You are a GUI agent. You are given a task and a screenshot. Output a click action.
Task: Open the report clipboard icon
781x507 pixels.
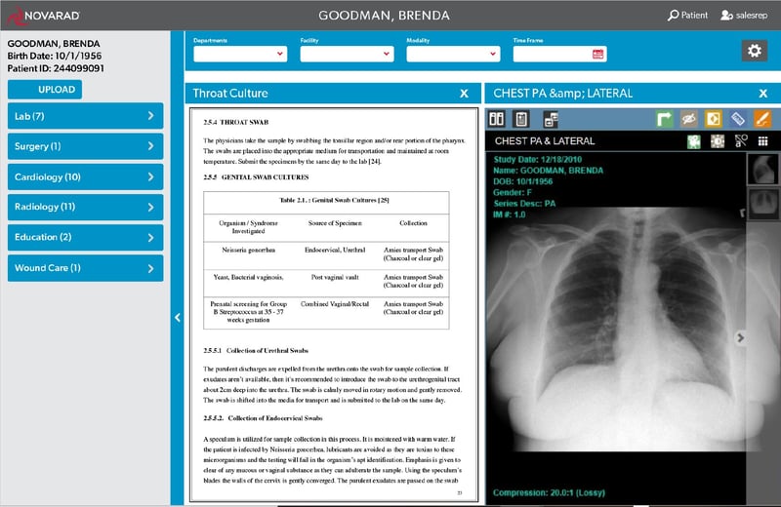tap(521, 119)
